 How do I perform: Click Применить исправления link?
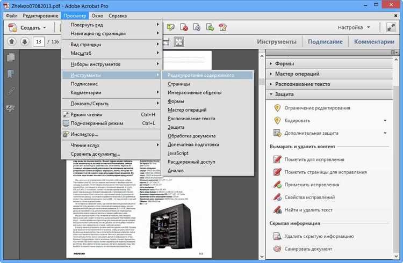[x=312, y=185]
